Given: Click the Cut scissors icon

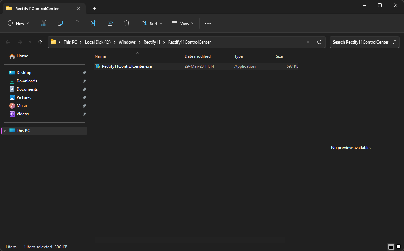Looking at the screenshot, I should point(44,24).
